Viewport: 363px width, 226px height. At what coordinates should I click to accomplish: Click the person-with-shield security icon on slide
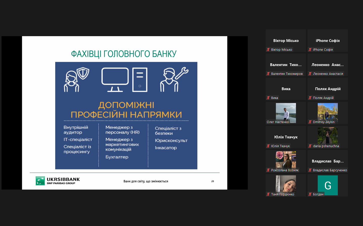click(x=76, y=79)
